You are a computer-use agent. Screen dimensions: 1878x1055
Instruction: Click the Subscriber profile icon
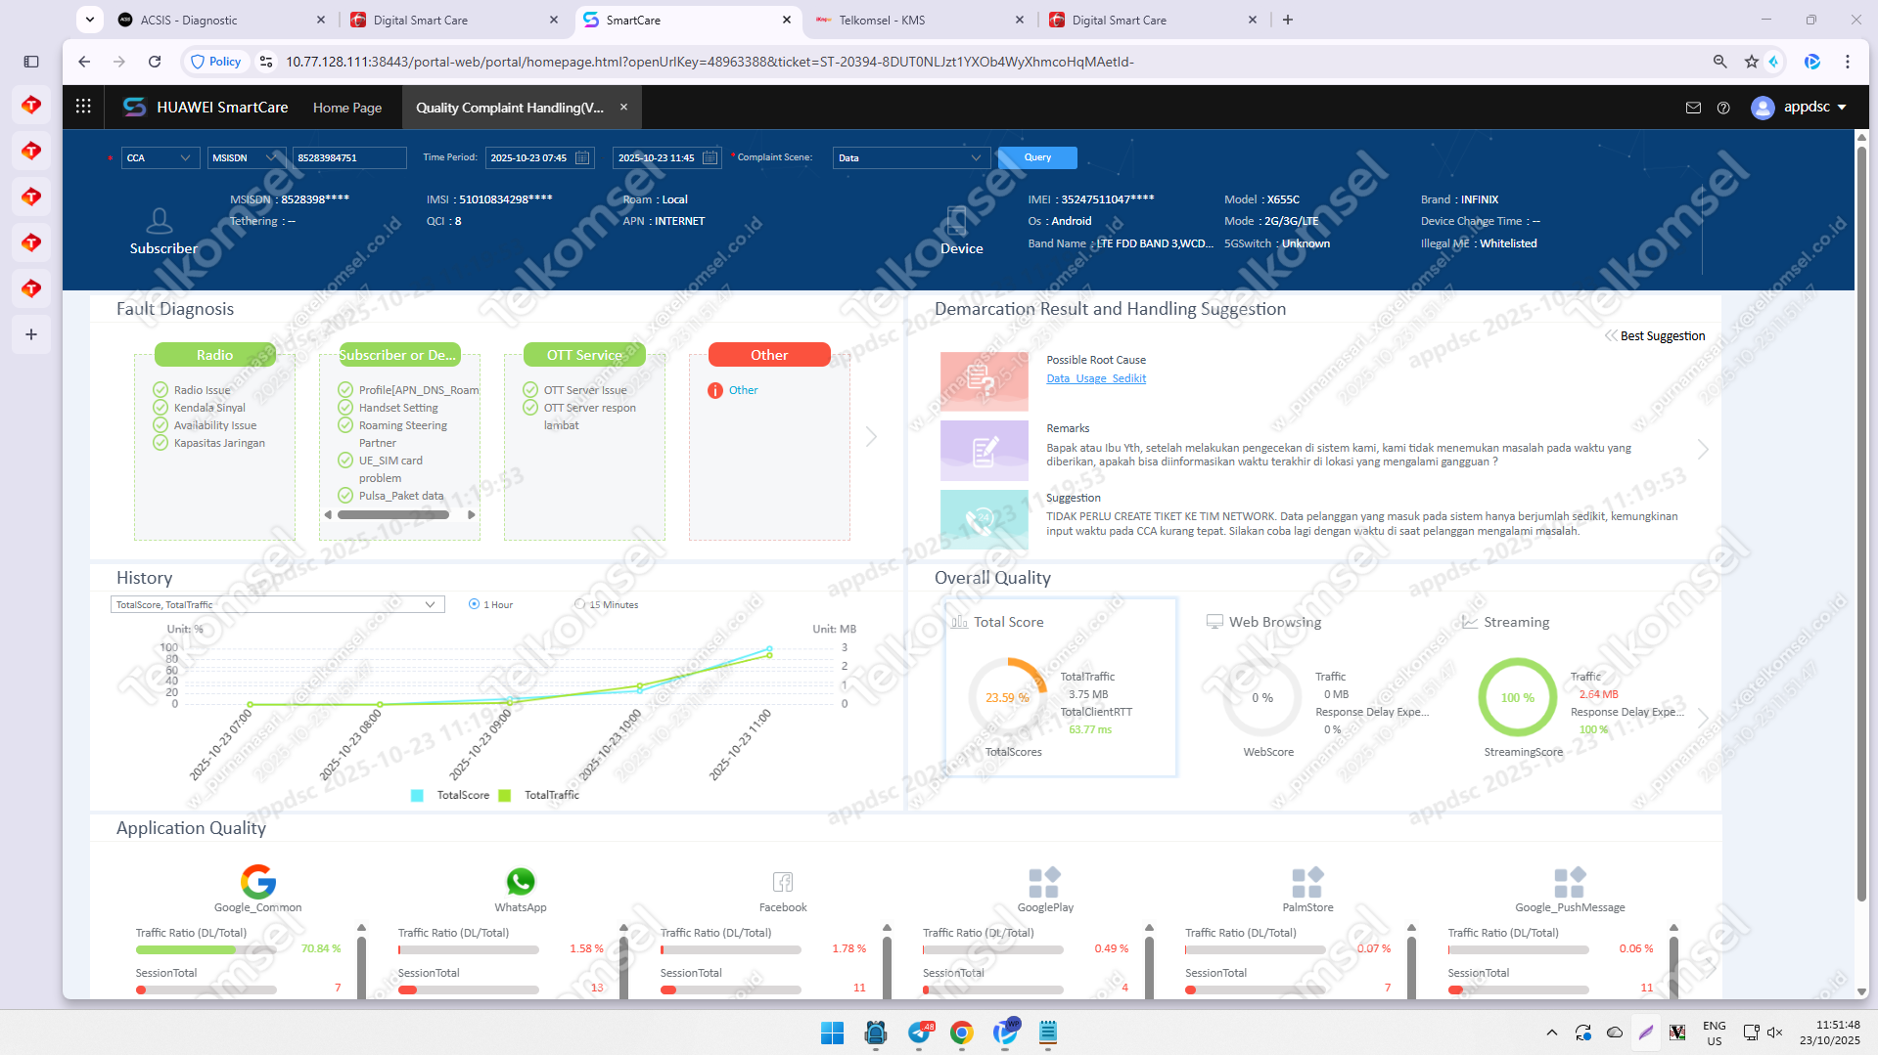[160, 221]
